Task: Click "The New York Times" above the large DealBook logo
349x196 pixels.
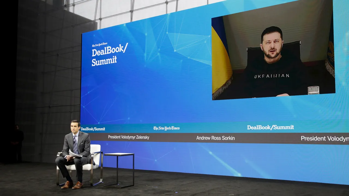Action: click(100, 45)
